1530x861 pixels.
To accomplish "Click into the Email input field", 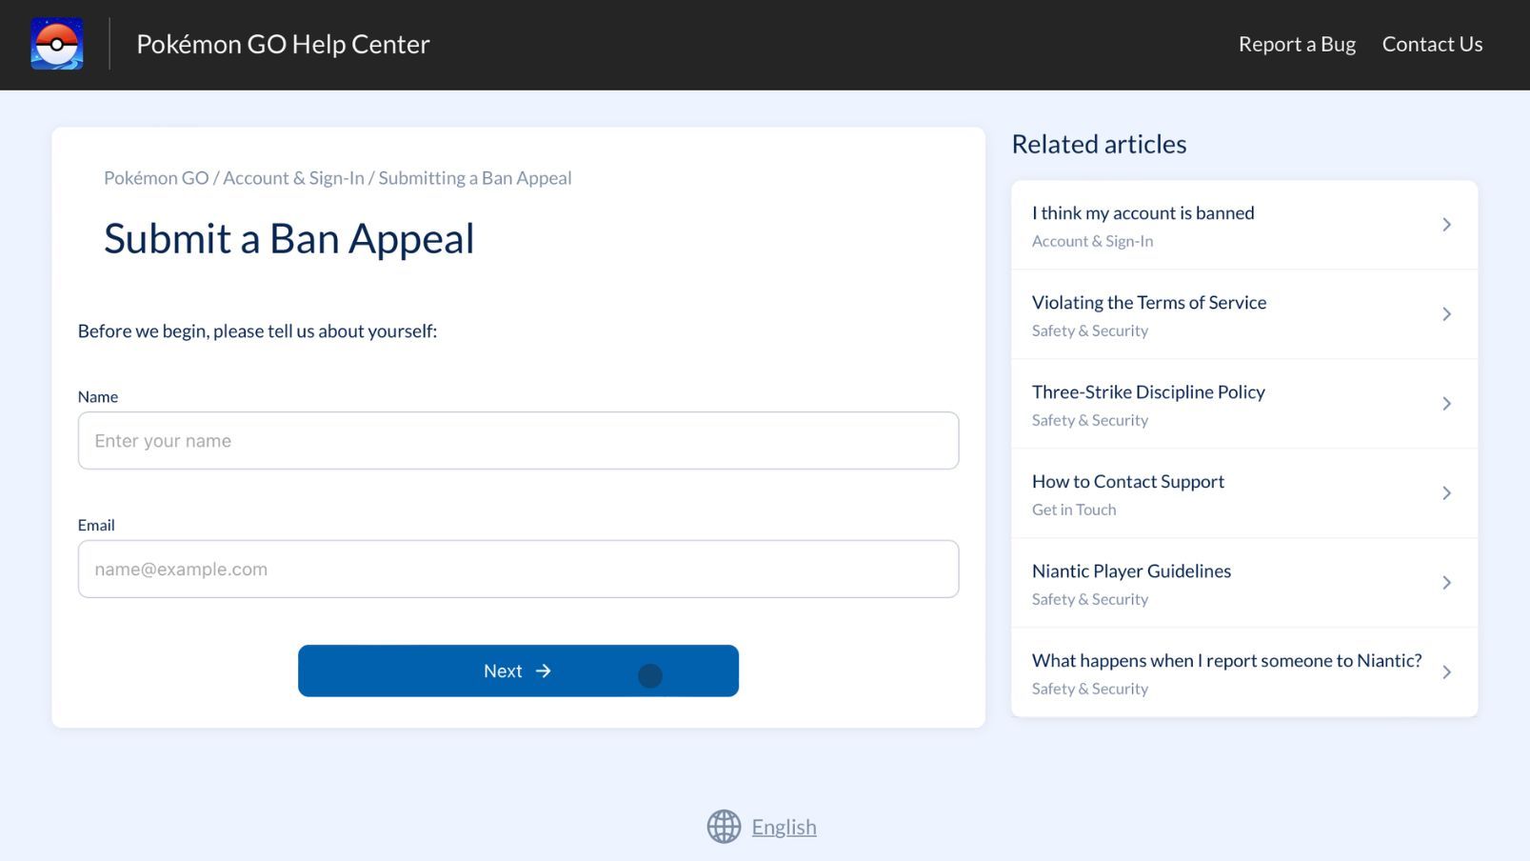I will pyautogui.click(x=518, y=570).
